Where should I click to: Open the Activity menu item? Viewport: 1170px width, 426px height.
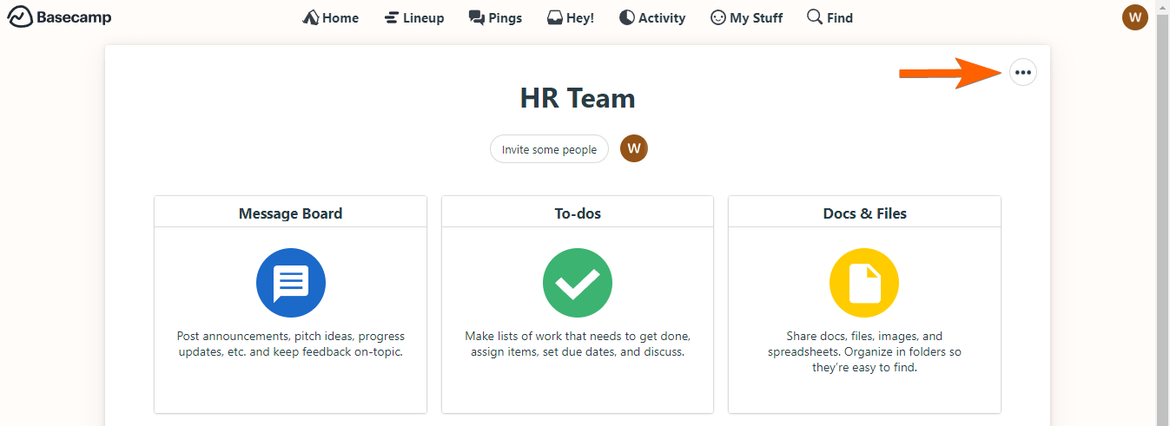pyautogui.click(x=661, y=17)
